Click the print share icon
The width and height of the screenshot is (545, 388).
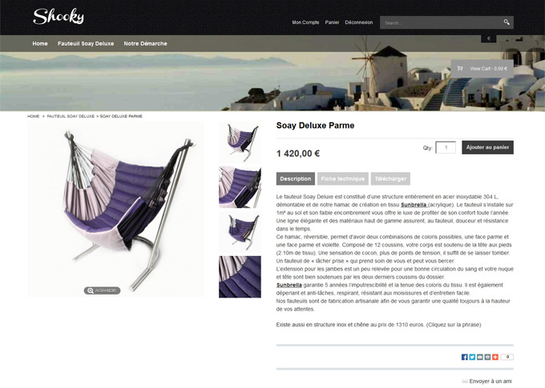[x=487, y=357]
